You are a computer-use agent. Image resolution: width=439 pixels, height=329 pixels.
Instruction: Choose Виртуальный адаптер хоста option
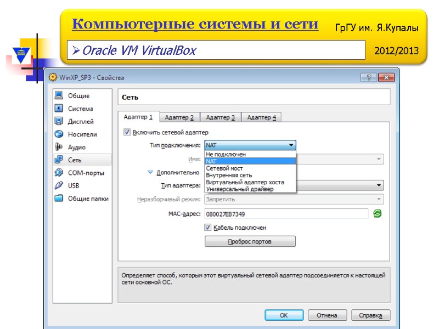coord(250,182)
